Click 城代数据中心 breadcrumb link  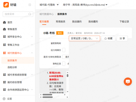(x=47, y=14)
